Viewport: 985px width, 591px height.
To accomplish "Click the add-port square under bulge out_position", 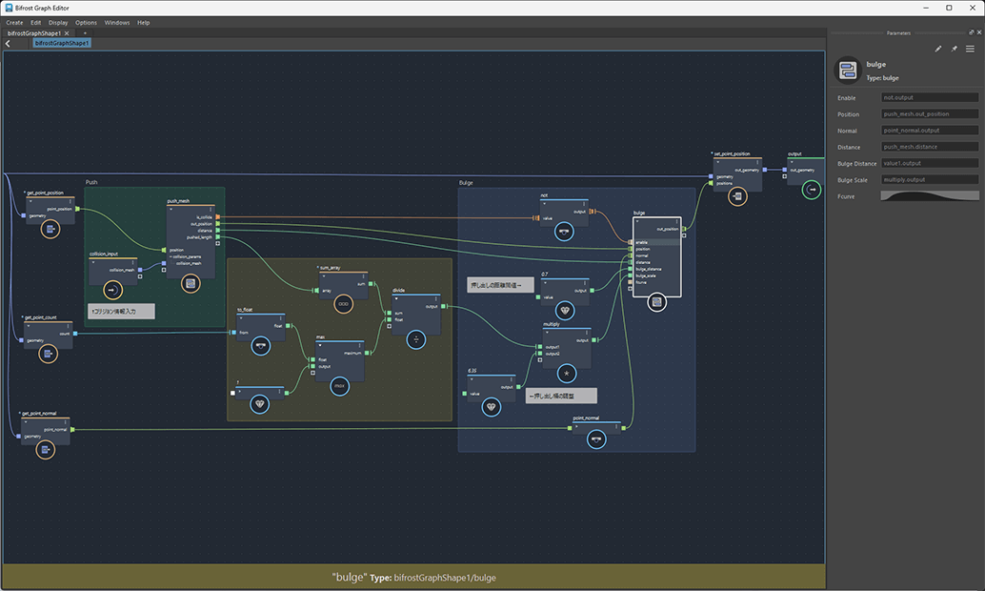I will [684, 235].
